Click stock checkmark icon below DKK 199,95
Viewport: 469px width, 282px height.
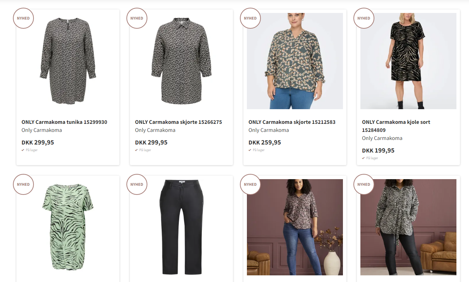click(x=364, y=158)
